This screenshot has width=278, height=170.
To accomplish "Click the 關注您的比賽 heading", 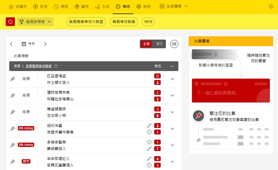I will pos(222,113).
